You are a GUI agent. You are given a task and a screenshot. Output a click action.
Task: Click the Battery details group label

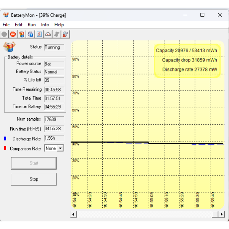[x=20, y=57]
